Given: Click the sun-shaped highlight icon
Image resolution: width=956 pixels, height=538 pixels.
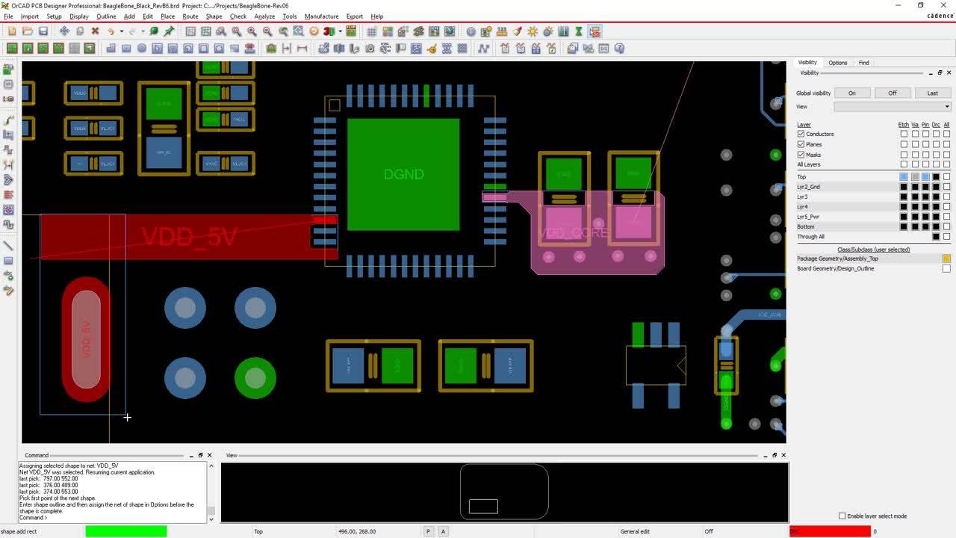Looking at the screenshot, I should click(533, 31).
